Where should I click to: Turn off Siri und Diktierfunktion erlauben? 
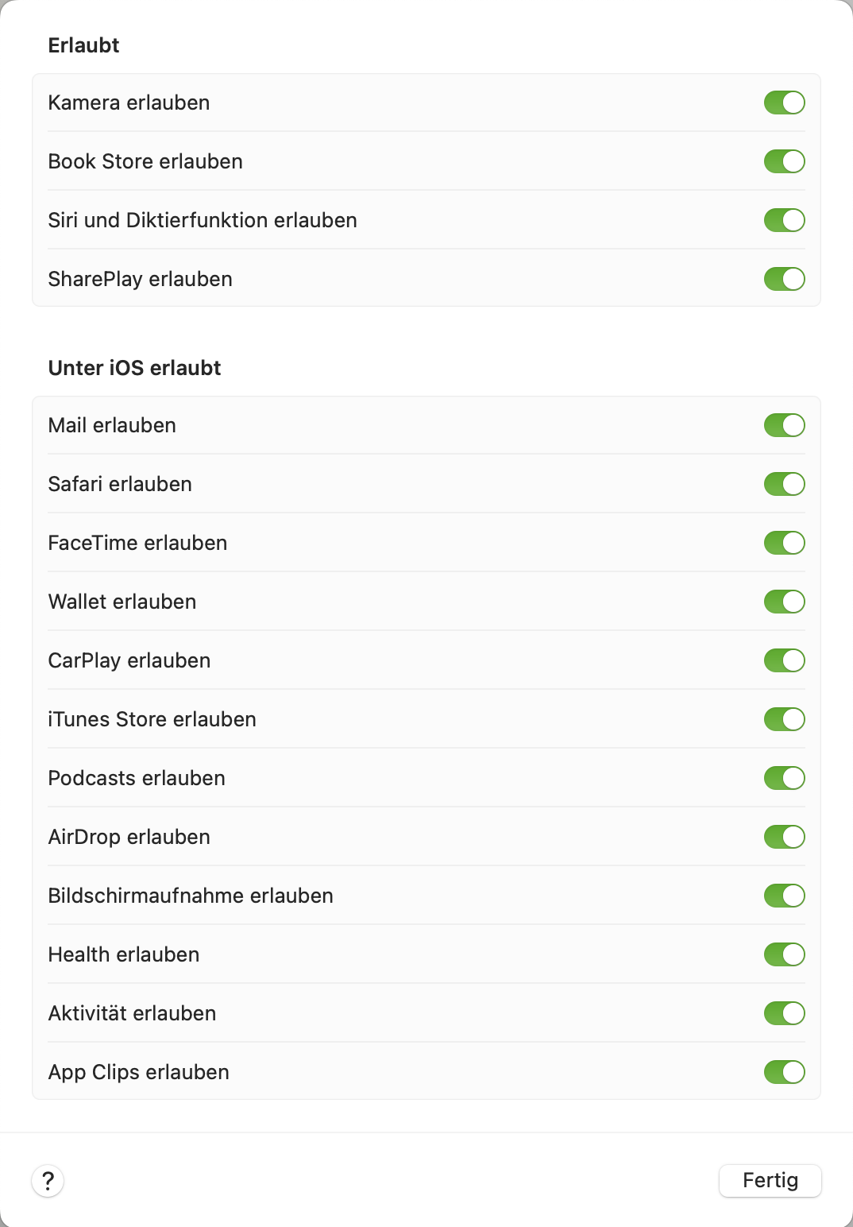(784, 220)
